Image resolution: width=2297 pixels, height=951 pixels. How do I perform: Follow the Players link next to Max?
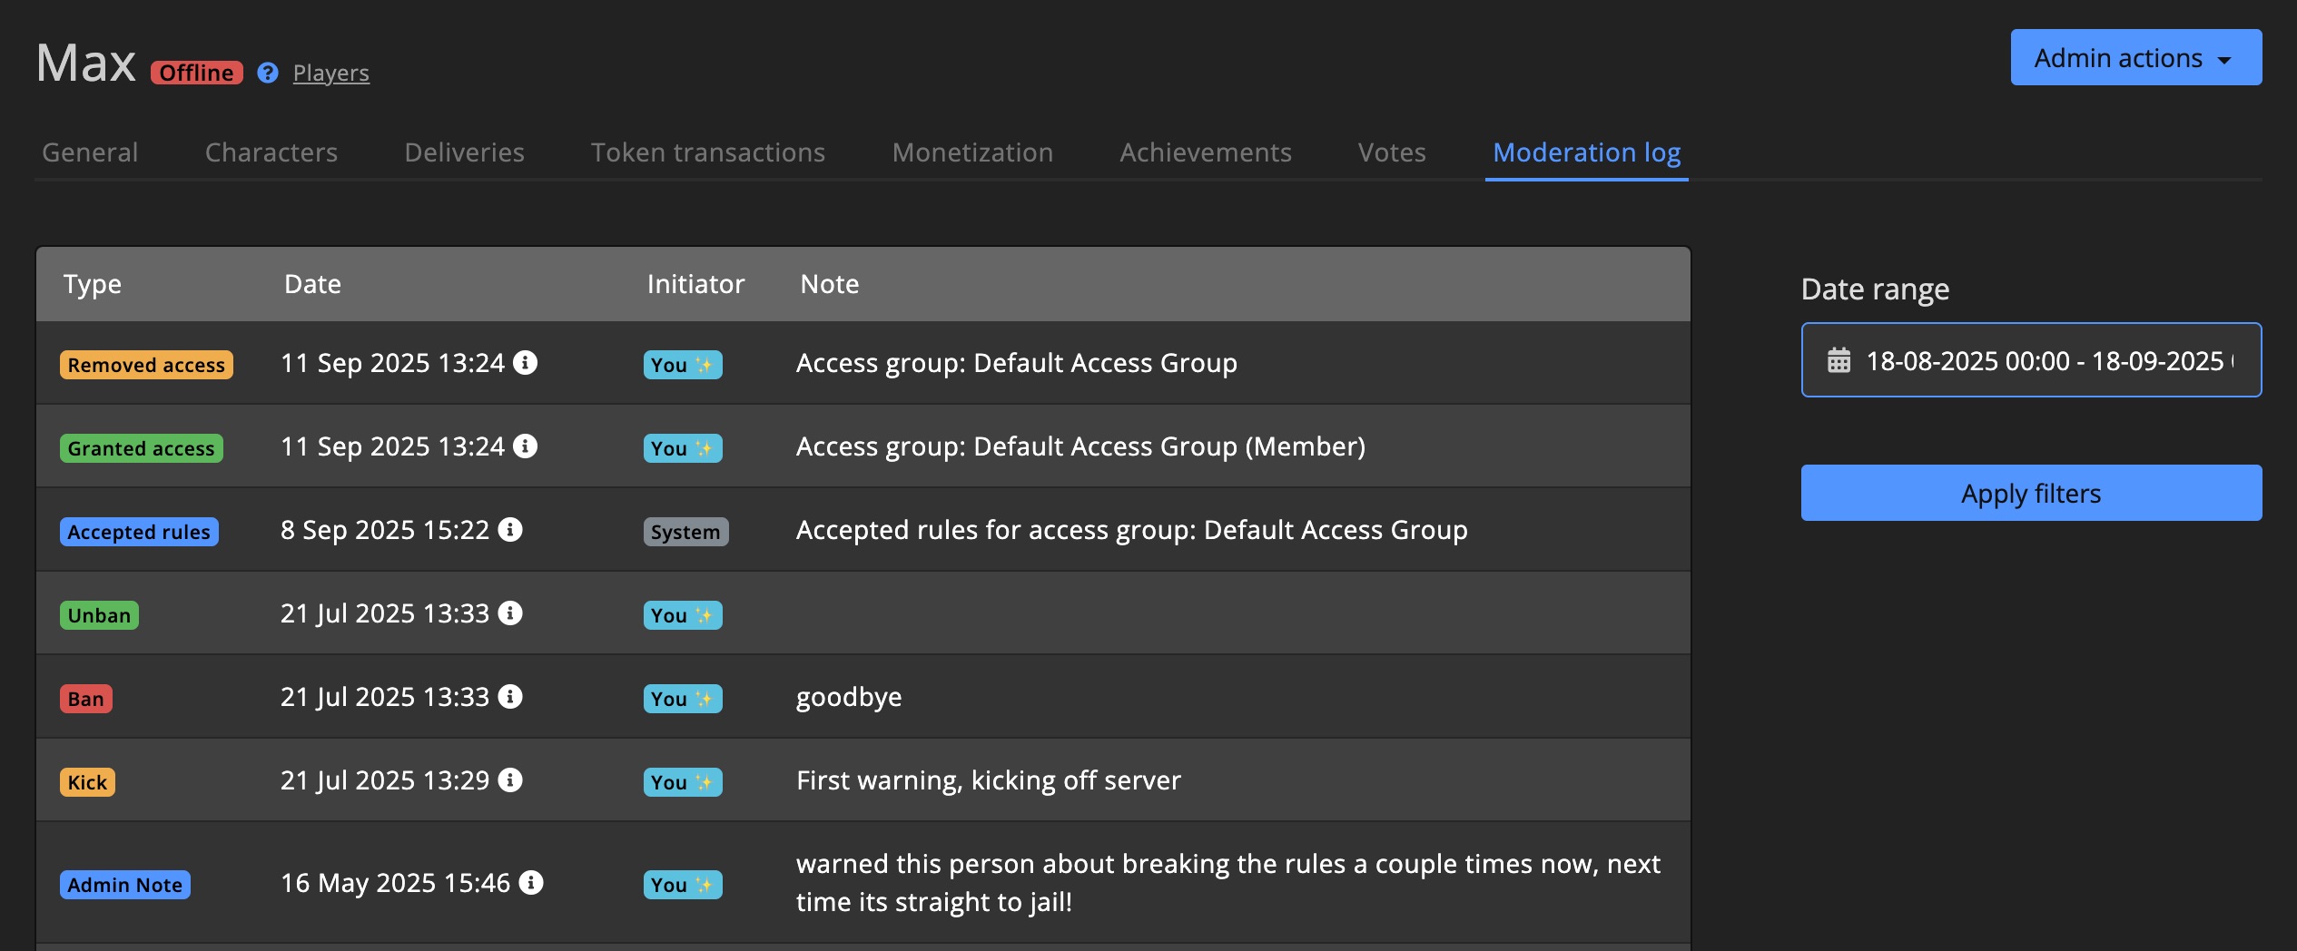coord(330,73)
